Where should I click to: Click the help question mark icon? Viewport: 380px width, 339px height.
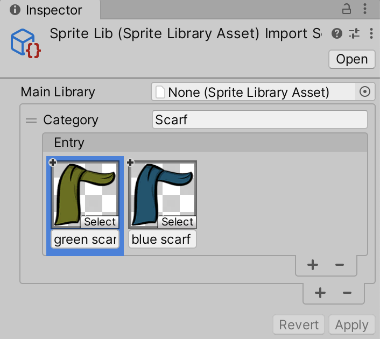point(337,34)
